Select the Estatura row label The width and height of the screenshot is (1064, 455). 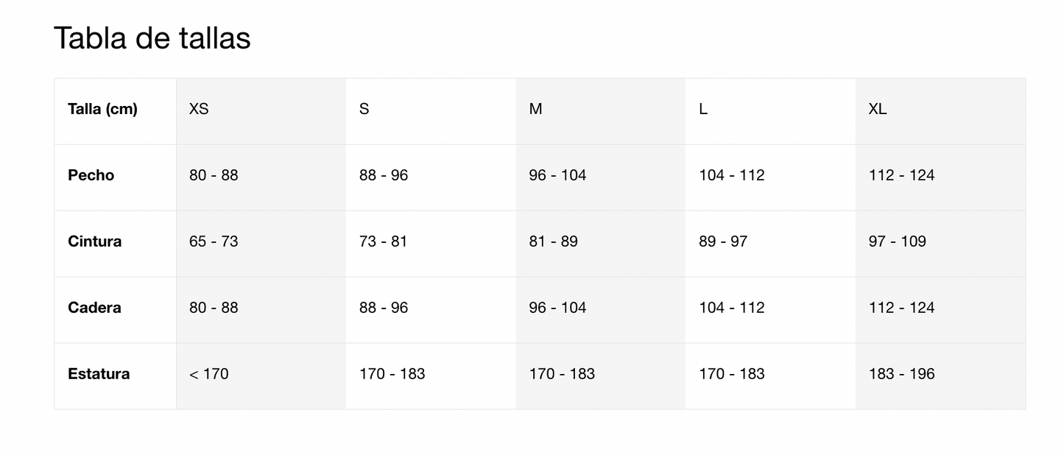click(x=99, y=374)
